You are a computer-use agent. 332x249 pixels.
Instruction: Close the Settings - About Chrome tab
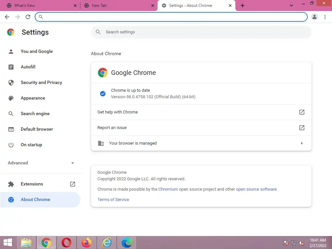click(230, 6)
